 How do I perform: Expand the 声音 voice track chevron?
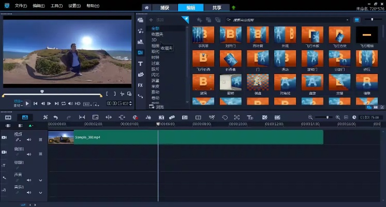pyautogui.click(x=40, y=181)
